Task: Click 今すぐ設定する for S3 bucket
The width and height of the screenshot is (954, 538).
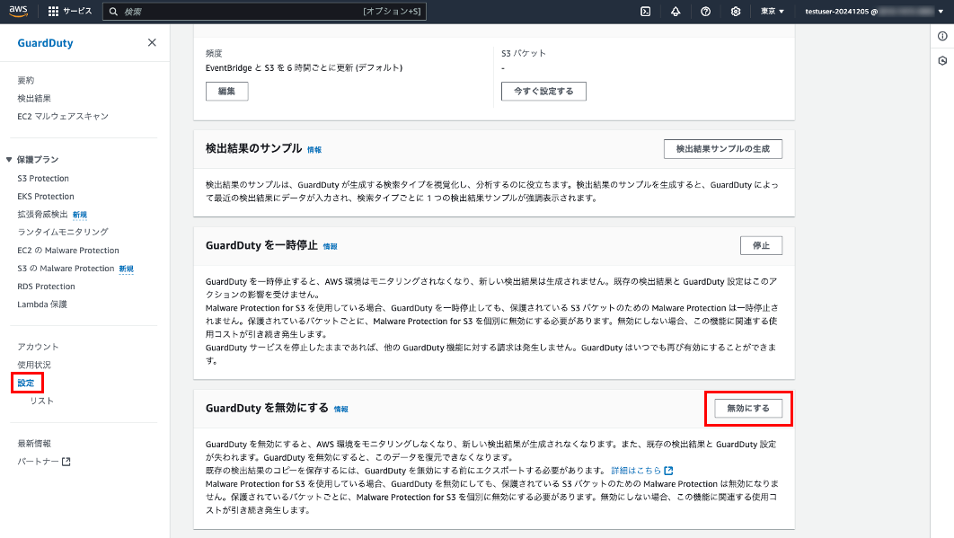Action: pos(543,92)
